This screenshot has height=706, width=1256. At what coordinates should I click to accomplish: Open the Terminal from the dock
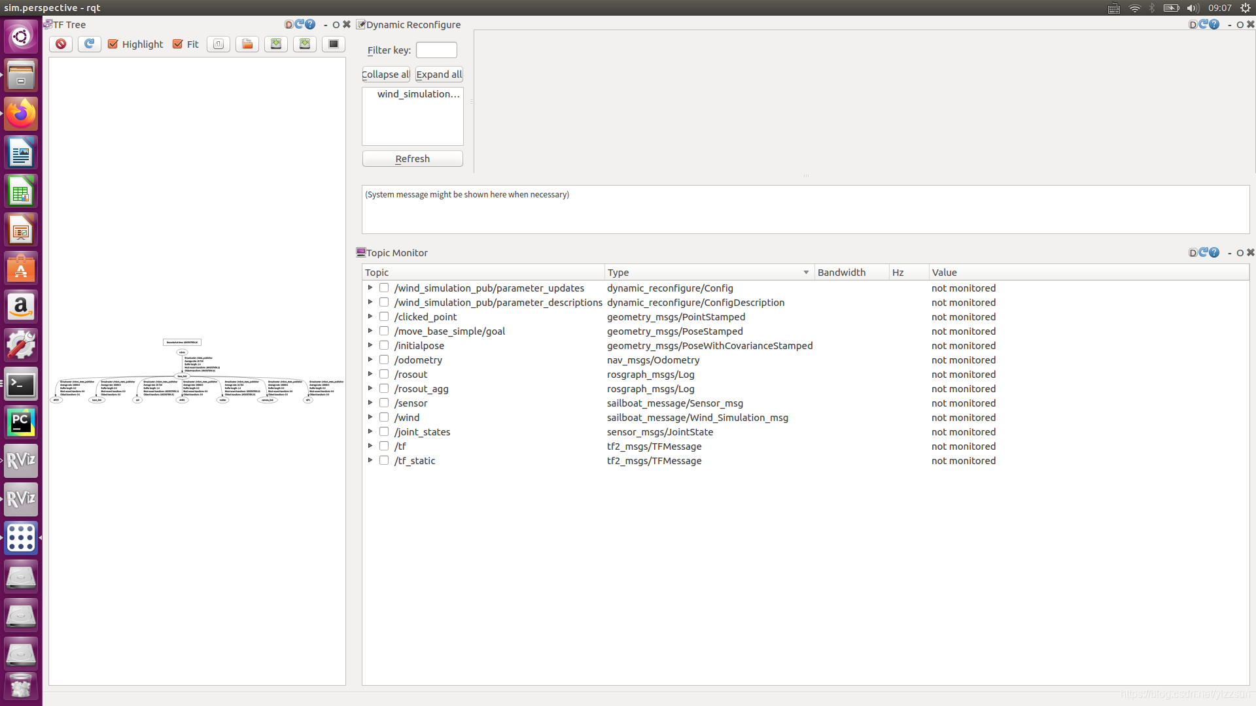[21, 384]
